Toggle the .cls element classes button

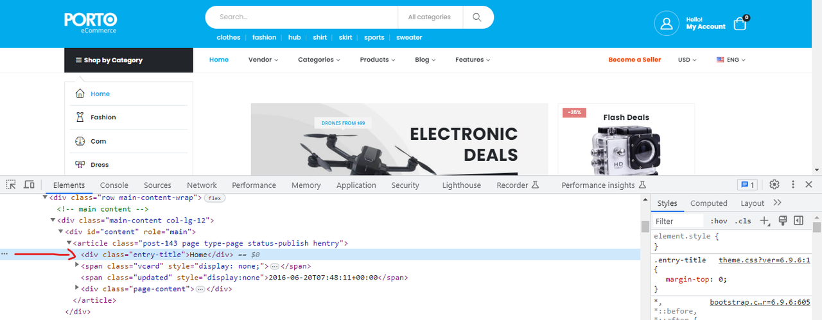(x=742, y=221)
